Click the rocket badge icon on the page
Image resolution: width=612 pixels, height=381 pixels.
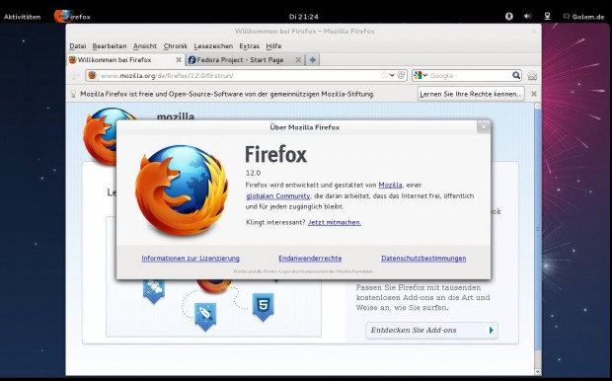[205, 316]
